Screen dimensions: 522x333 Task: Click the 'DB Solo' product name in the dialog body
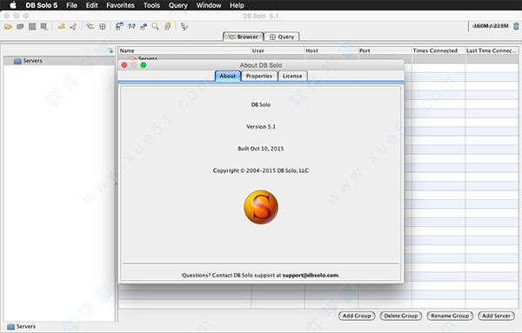[261, 104]
